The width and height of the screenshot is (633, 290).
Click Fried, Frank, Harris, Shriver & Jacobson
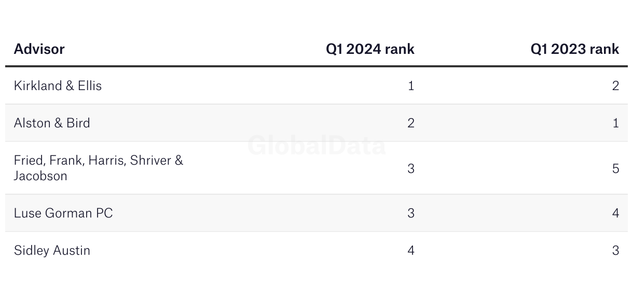click(99, 168)
